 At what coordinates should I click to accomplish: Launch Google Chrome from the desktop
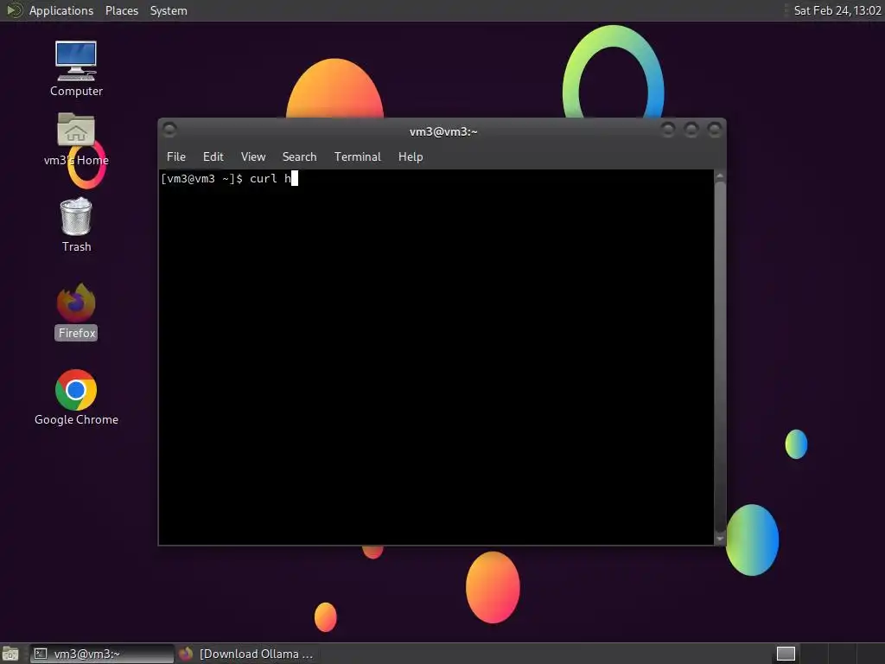[76, 397]
